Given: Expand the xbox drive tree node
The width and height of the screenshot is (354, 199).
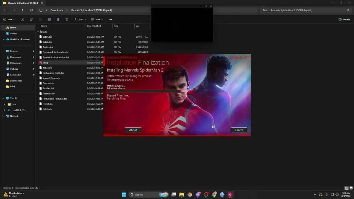Looking at the screenshot, I should coord(4,104).
